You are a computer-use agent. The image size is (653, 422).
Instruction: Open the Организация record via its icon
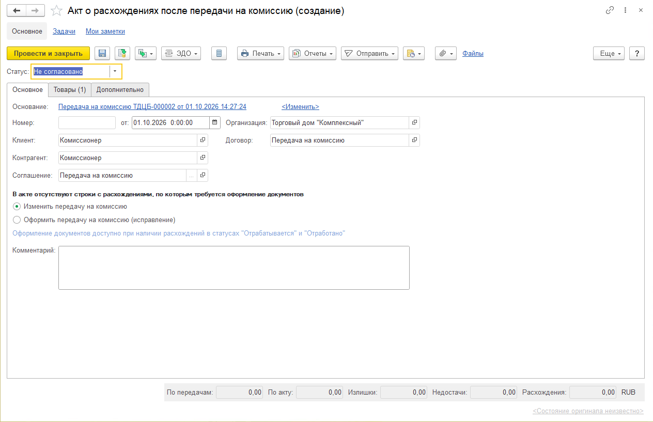414,122
